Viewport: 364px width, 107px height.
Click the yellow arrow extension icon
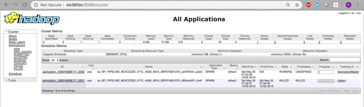[x=336, y=5]
